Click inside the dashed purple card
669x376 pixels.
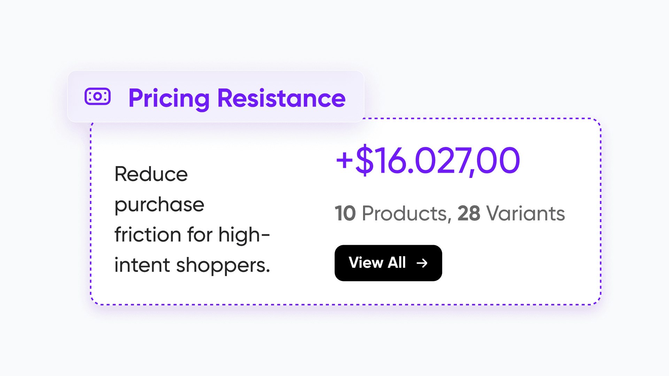click(346, 212)
